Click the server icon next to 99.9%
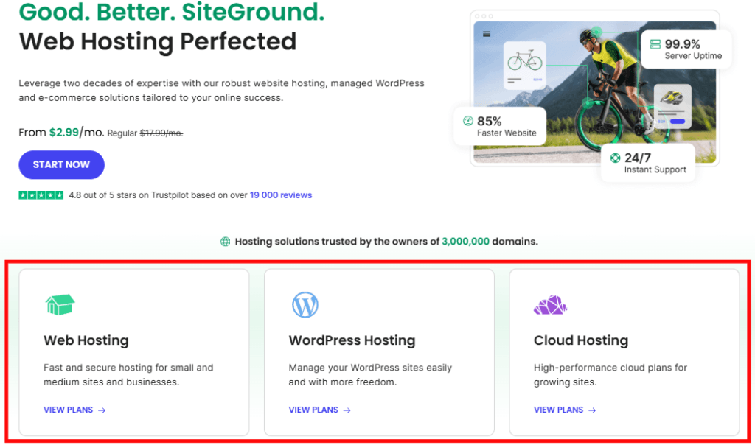 [x=655, y=44]
